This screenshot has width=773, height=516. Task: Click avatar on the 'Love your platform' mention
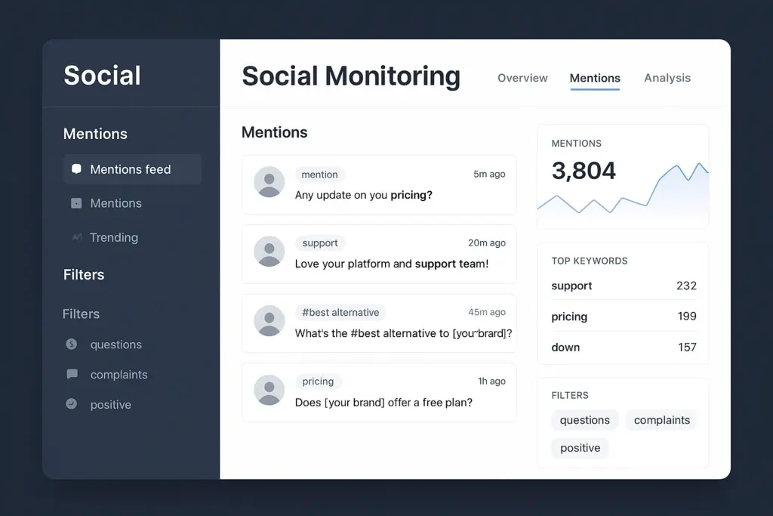[269, 251]
